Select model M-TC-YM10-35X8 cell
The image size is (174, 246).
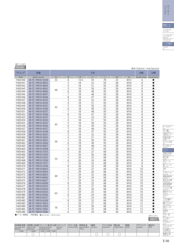pos(38,80)
